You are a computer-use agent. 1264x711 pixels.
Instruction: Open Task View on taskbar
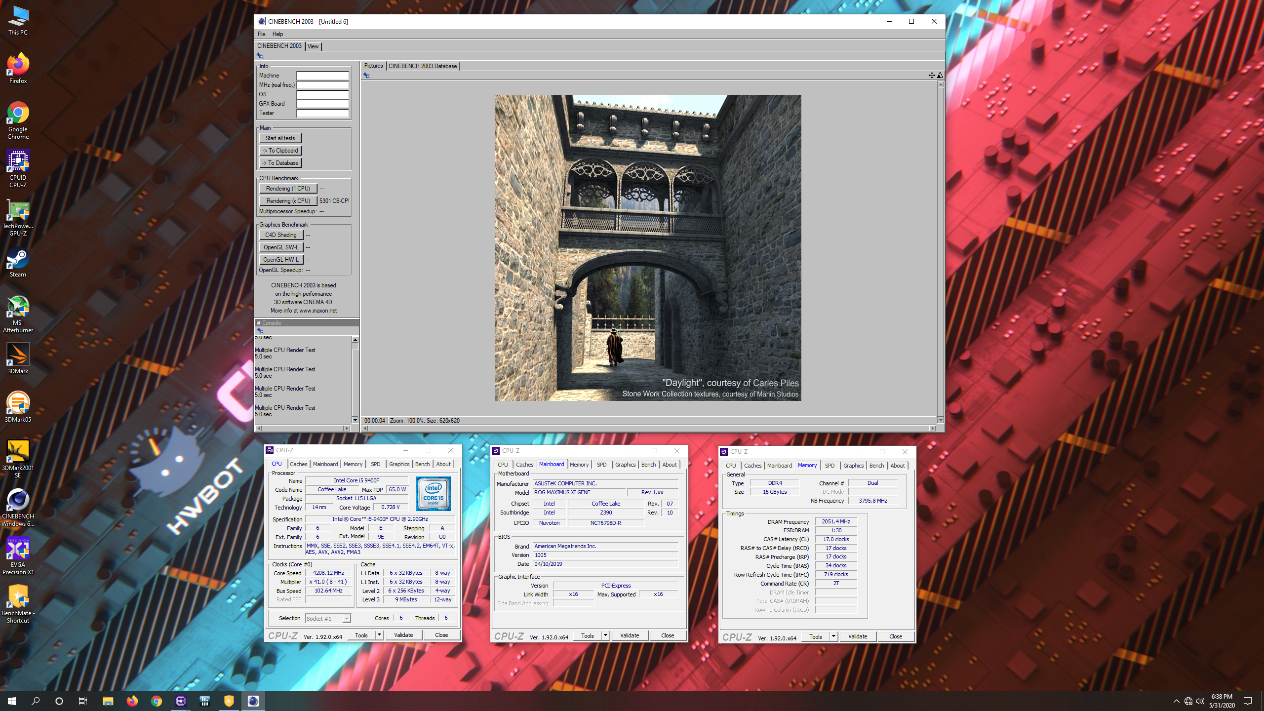point(83,701)
